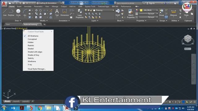The width and height of the screenshot is (198, 111).
Task: Open the Measure utility
Action: [x=174, y=12]
